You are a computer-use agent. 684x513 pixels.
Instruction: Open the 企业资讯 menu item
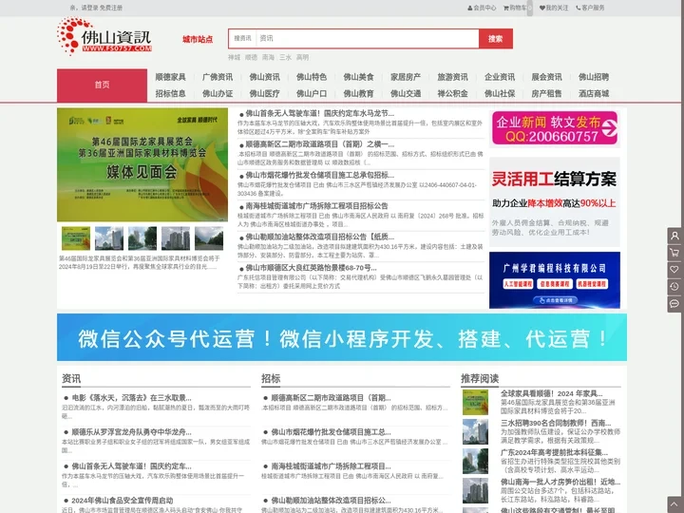(x=500, y=77)
